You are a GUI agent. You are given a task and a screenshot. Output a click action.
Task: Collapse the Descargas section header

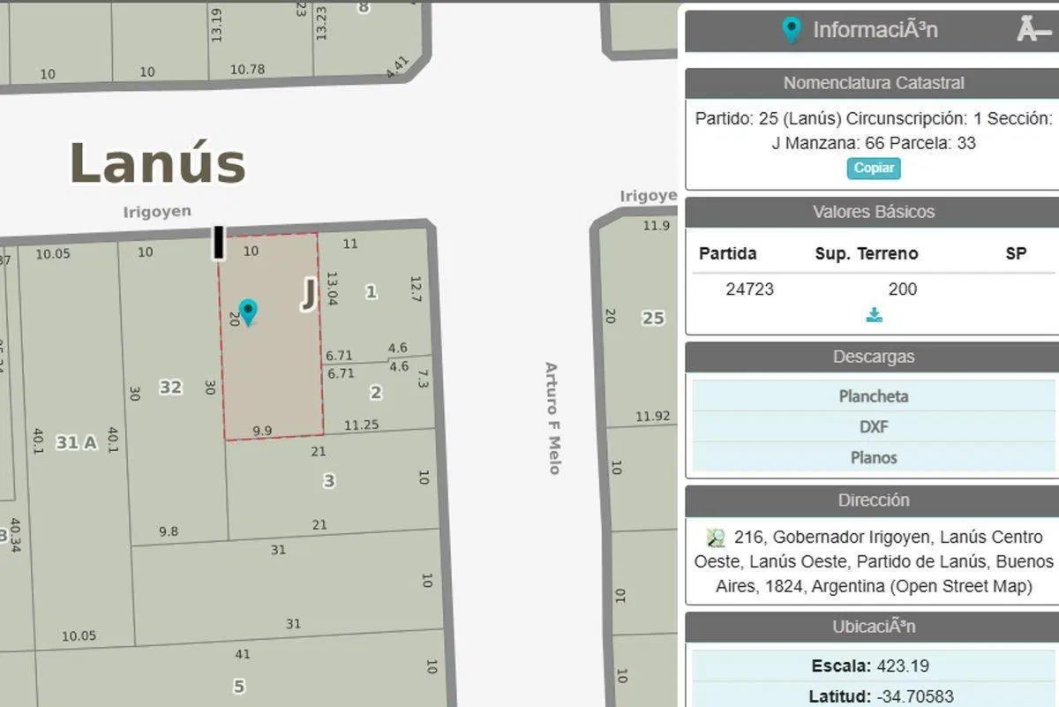tap(874, 357)
